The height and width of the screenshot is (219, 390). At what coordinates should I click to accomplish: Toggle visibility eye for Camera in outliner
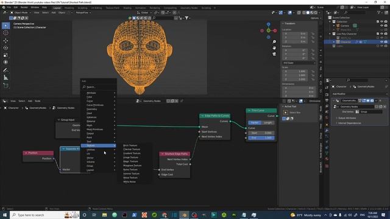pyautogui.click(x=382, y=26)
